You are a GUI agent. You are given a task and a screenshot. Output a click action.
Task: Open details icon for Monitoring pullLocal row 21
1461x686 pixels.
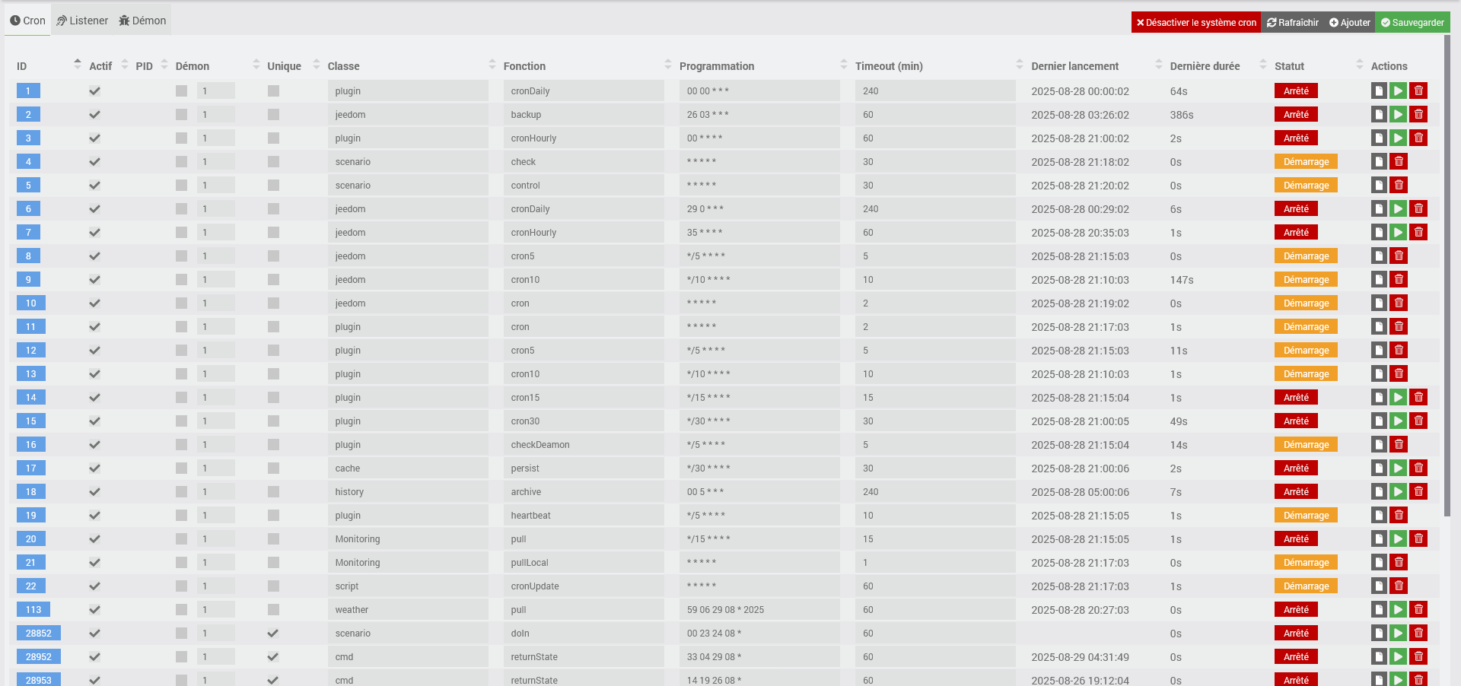click(1379, 563)
